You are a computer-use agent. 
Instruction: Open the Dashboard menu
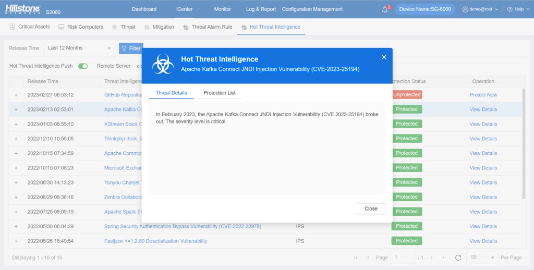[144, 9]
